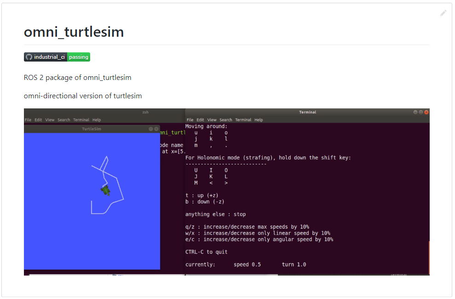Click the 'w/x' only linear speed line
455x299 pixels.
[x=258, y=233]
